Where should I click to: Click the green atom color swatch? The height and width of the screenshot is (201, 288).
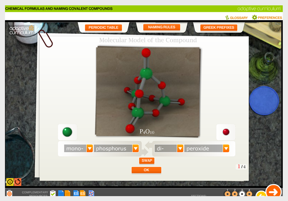[67, 132]
